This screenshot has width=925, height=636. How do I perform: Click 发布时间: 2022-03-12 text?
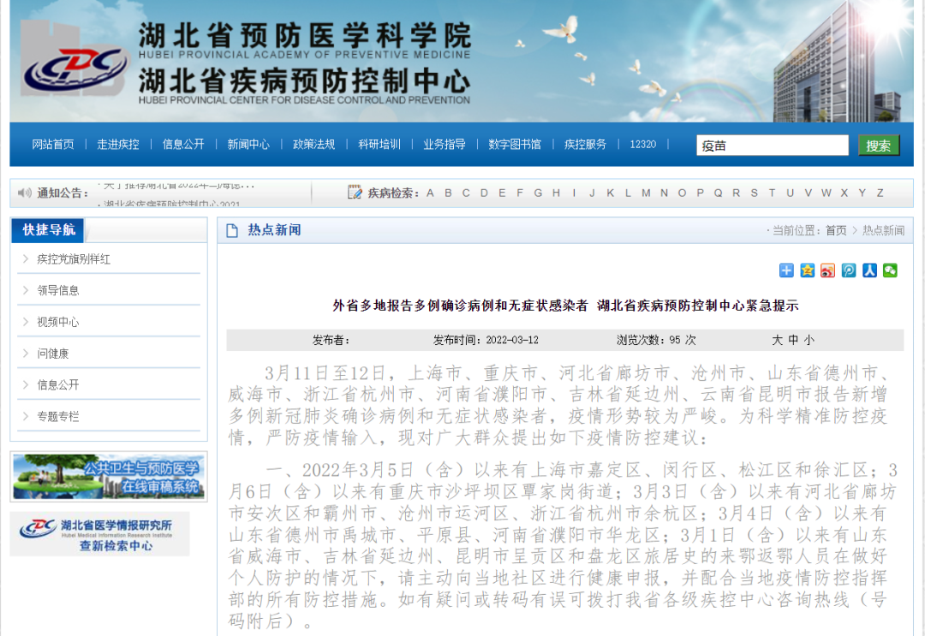tap(486, 340)
